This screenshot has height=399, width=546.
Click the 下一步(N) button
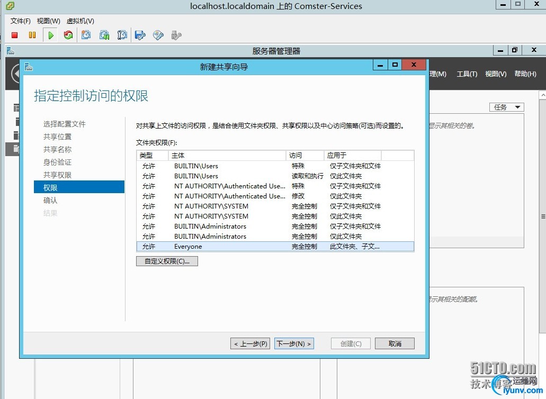point(294,343)
